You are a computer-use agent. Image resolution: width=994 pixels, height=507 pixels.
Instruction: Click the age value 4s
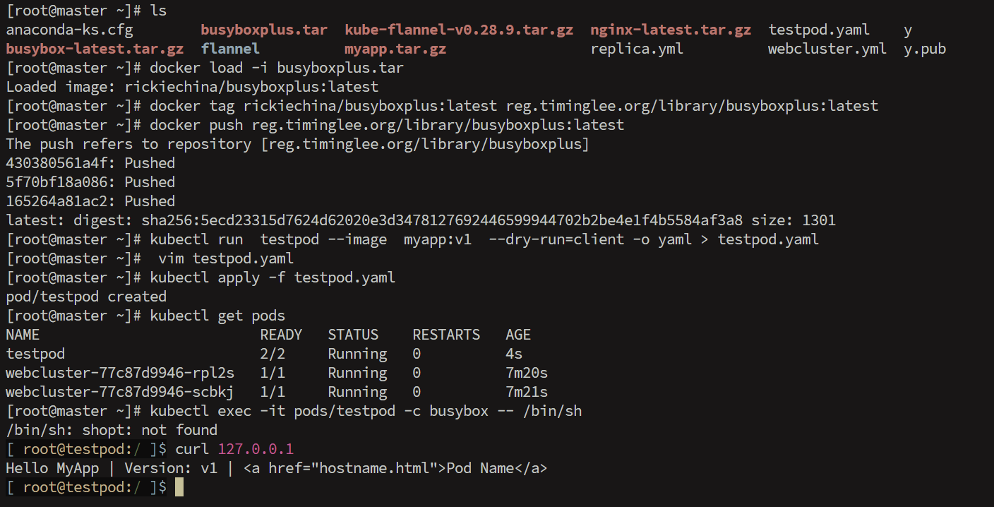tap(514, 354)
